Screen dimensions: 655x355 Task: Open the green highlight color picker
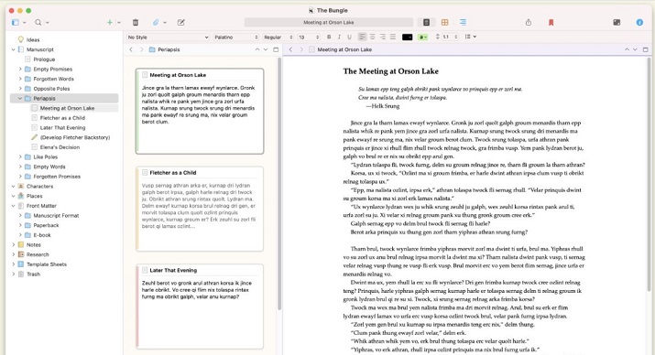[x=422, y=38]
